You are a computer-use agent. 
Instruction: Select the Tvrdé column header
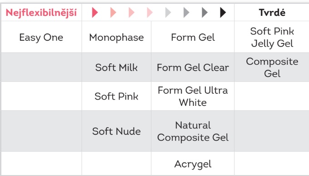click(272, 13)
